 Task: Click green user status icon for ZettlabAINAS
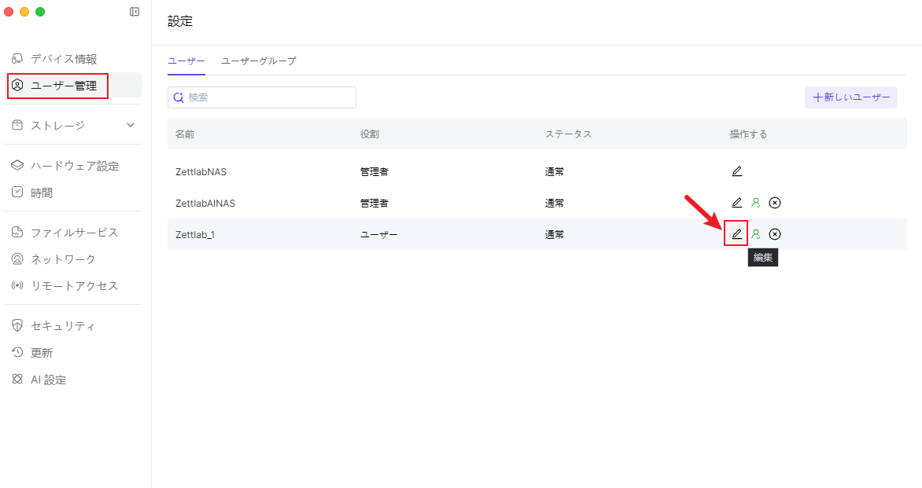pos(756,203)
